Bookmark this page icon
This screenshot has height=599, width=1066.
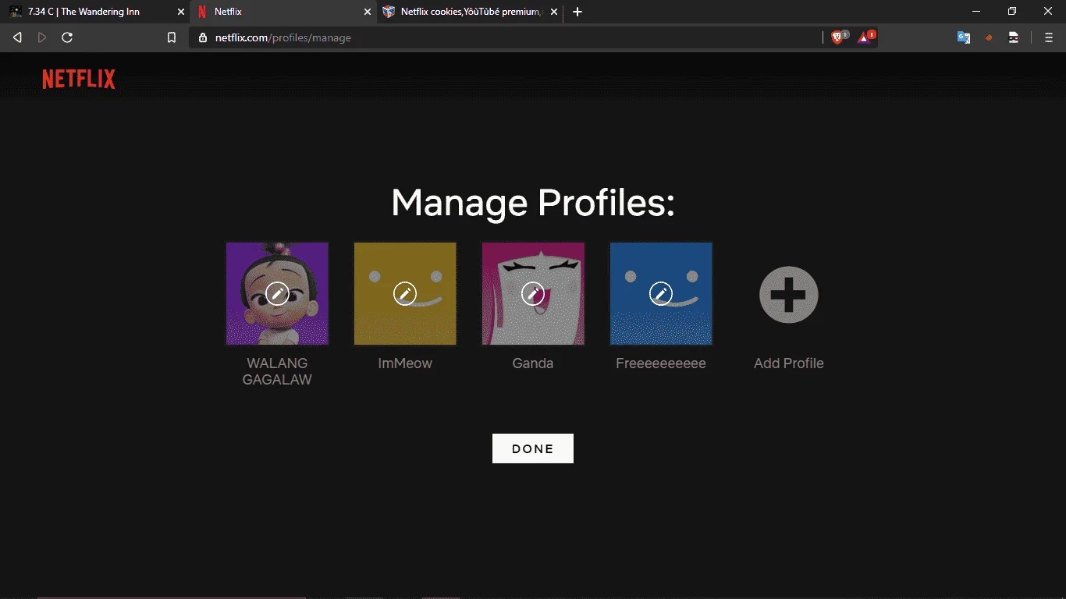[172, 37]
